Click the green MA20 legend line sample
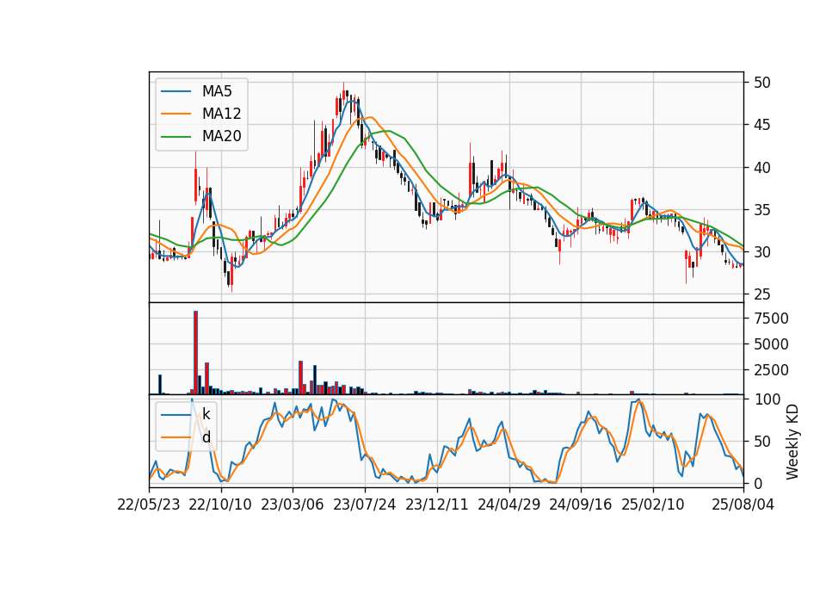The height and width of the screenshot is (594, 826). 176,137
